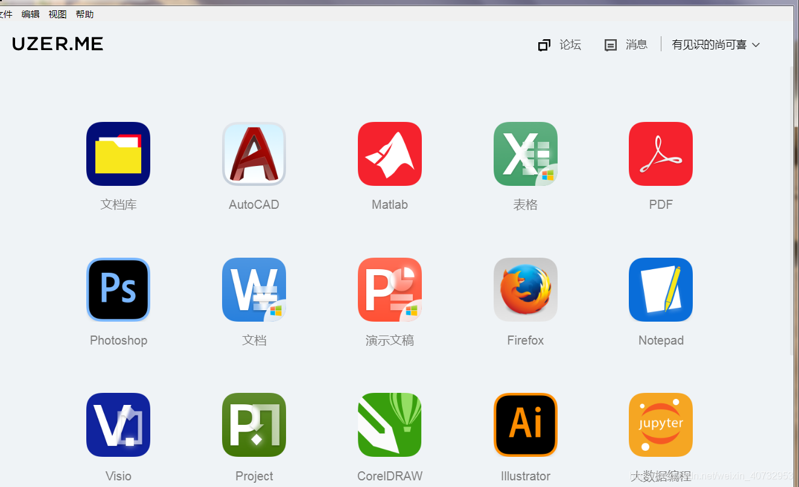
Task: Open the 文档库 folder app icon
Action: point(118,154)
